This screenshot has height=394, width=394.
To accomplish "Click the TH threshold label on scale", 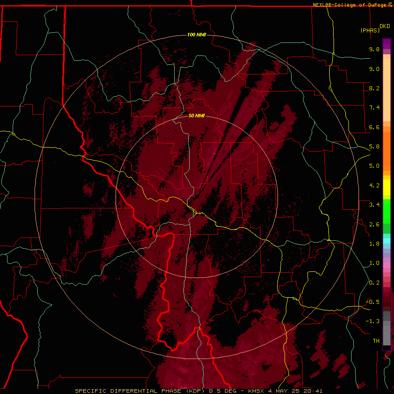I will pyautogui.click(x=376, y=341).
